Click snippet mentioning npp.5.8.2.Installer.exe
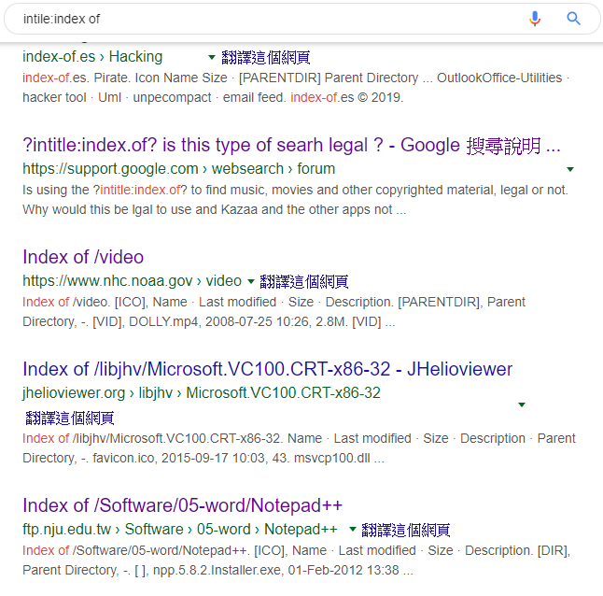Screen dimensions: 603x596 296,561
